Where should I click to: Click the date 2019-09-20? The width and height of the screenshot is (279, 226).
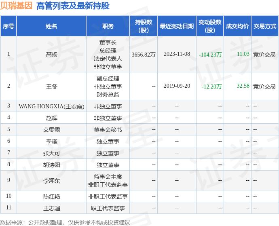[177, 86]
